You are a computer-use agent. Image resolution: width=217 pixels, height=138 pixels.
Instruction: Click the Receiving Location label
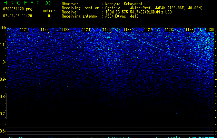pos(80,8)
